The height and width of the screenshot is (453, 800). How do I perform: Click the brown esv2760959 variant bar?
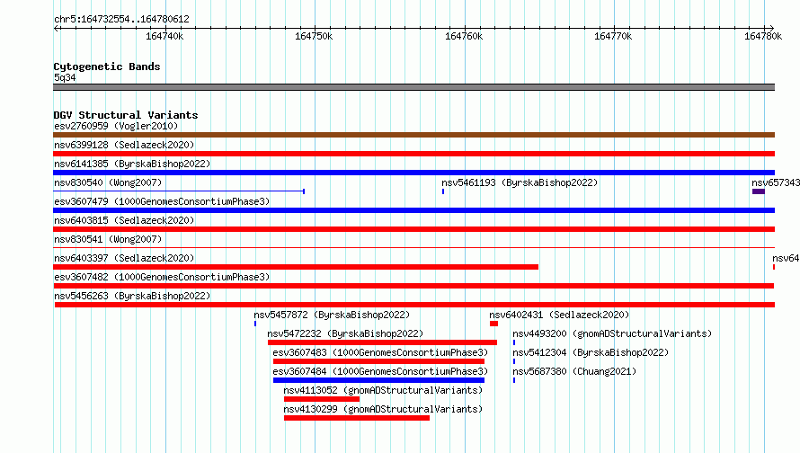click(413, 135)
